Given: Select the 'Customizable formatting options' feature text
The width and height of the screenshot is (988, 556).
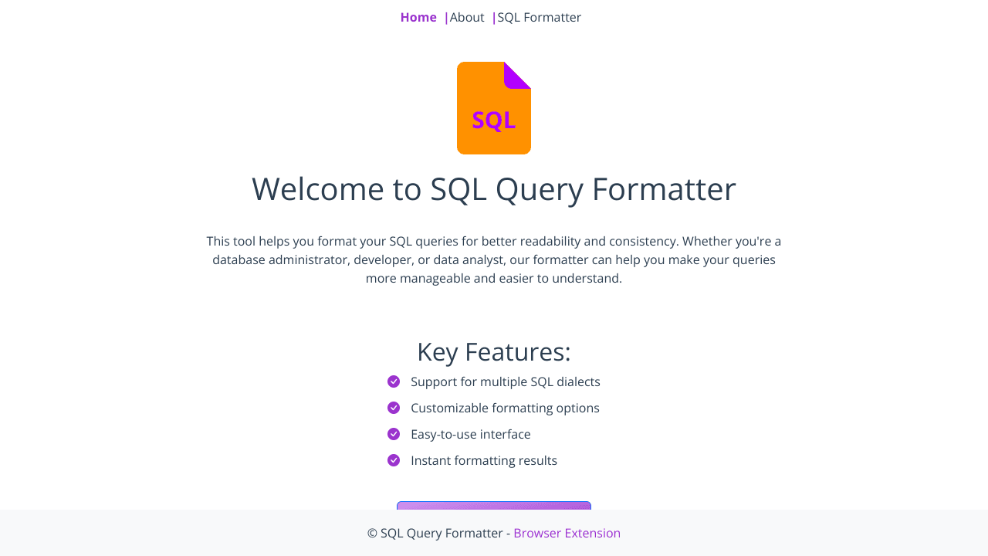Looking at the screenshot, I should pos(505,408).
